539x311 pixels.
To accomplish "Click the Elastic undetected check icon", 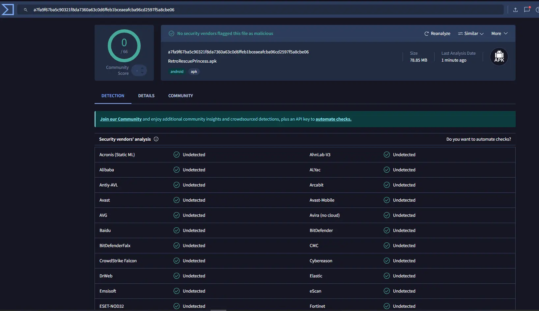I will (x=387, y=276).
